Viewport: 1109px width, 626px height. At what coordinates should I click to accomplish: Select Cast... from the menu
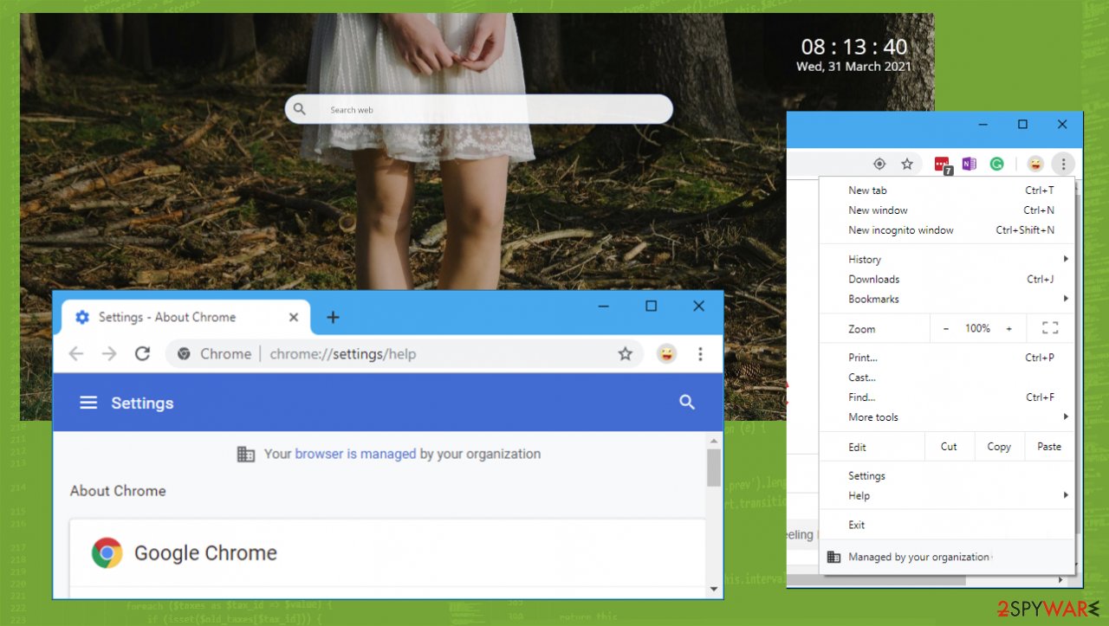pyautogui.click(x=947, y=378)
